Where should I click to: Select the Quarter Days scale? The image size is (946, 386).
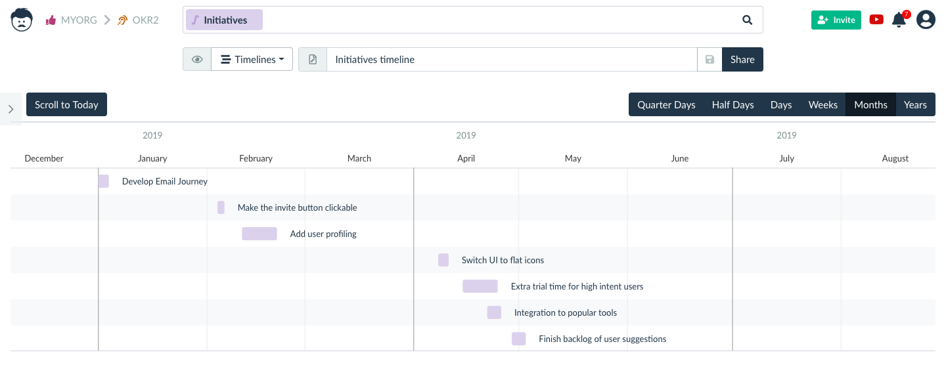[x=666, y=105]
